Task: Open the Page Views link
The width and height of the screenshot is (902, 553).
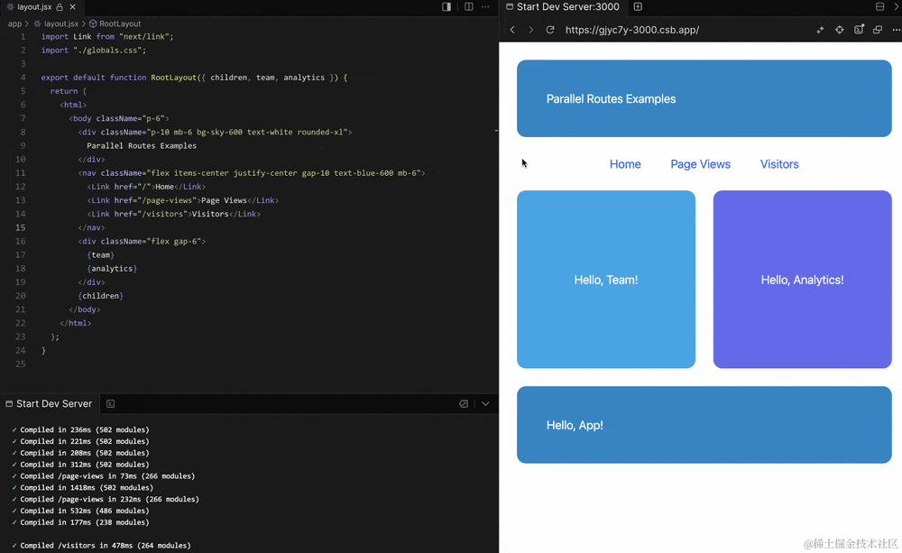Action: click(700, 164)
